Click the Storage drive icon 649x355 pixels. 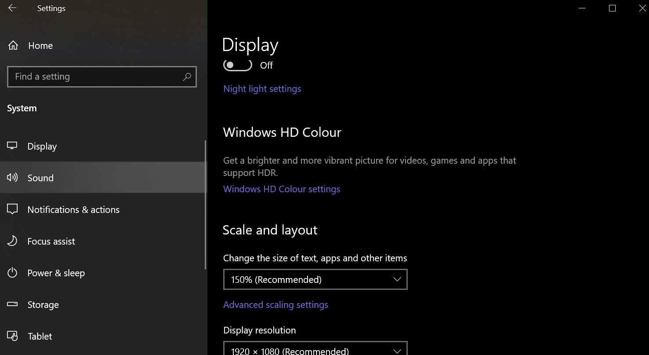click(12, 304)
